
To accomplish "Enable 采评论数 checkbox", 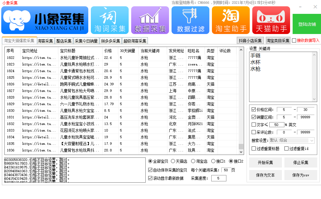I will coord(254,132).
